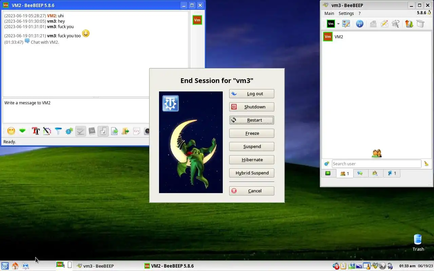
Task: Click the grayed mailbox icon in vm3 toolbar
Action: pos(373,24)
